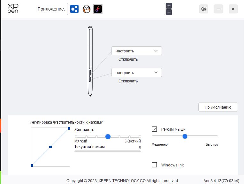Click the top-right pressure curve point
The image size is (244, 184).
[x=69, y=128]
